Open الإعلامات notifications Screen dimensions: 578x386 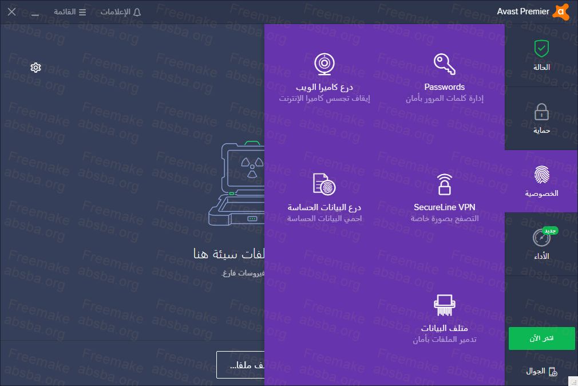pos(121,12)
